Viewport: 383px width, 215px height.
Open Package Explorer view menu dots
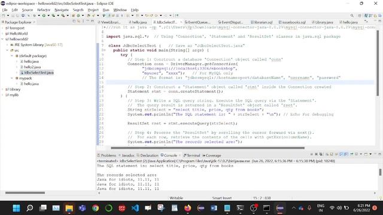83,21
